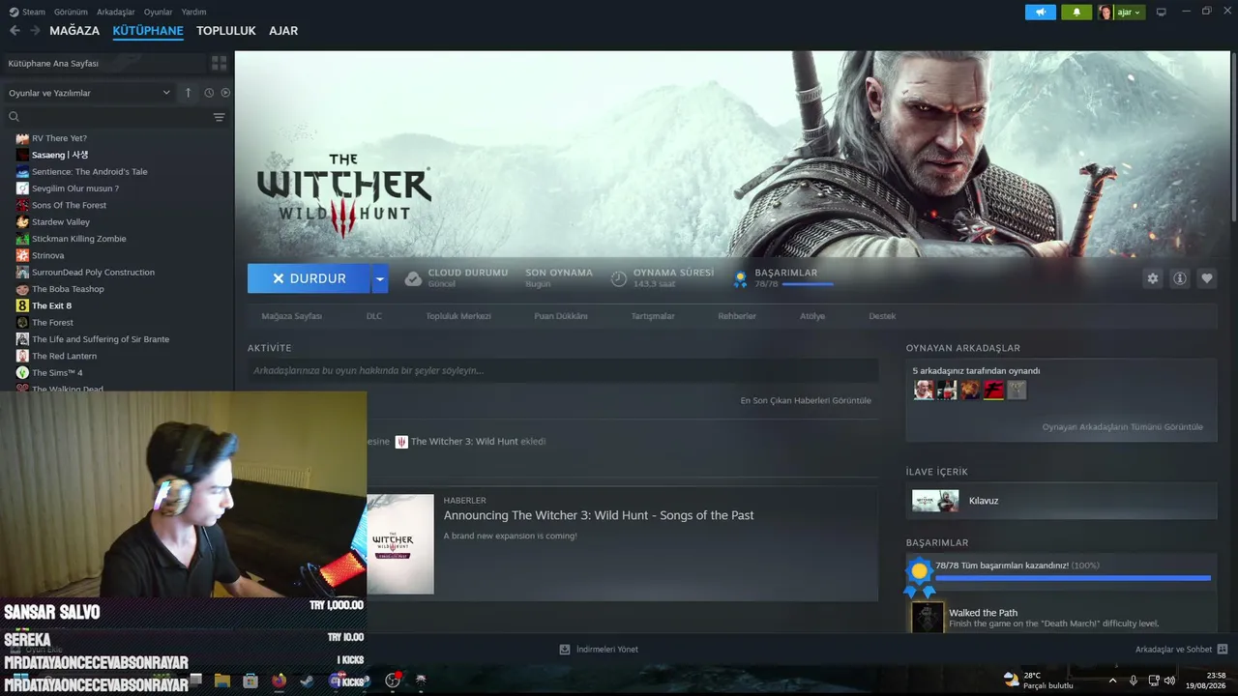Open game settings gear icon
Screen dimensions: 1238x696
click(1153, 278)
